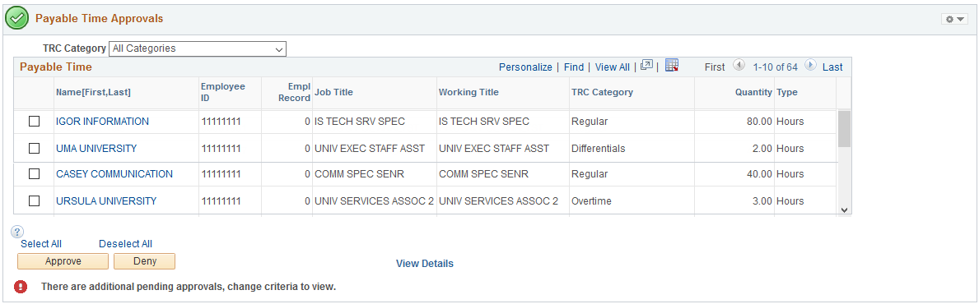Tick the CASEY COMMUNICATION checkbox

click(x=35, y=174)
